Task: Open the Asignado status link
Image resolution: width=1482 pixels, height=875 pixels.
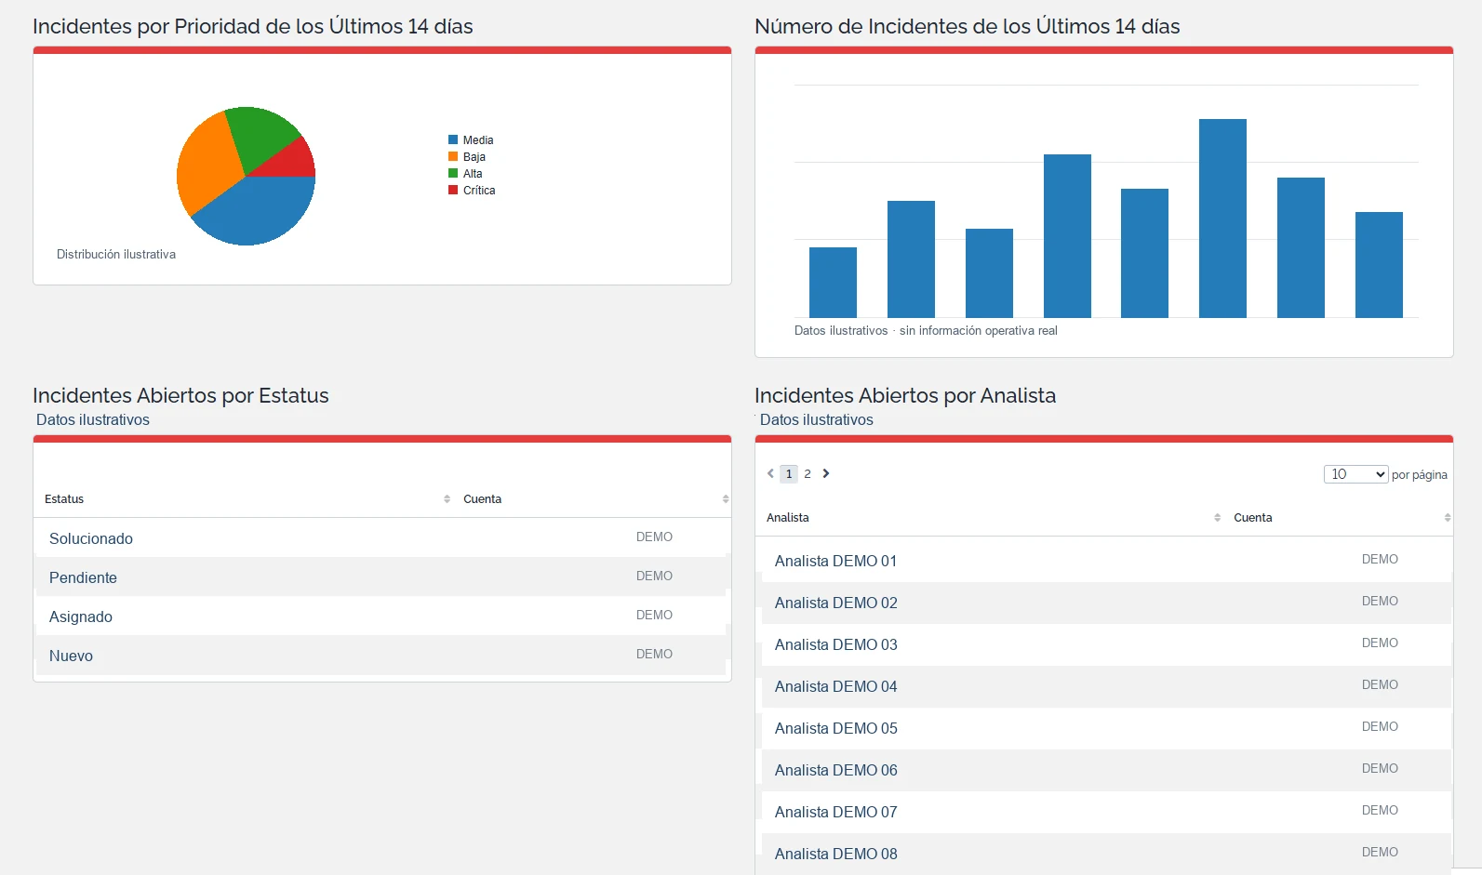Action: (x=81, y=616)
